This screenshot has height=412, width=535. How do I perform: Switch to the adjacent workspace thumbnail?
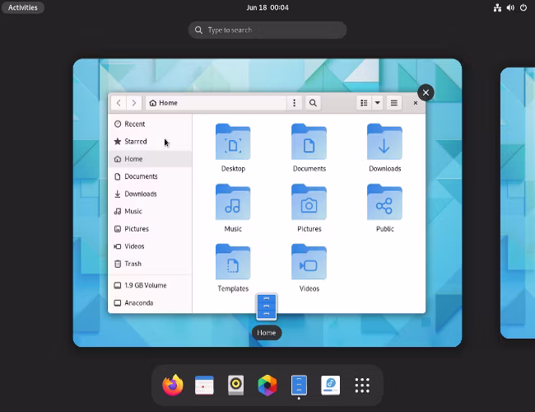pos(518,203)
